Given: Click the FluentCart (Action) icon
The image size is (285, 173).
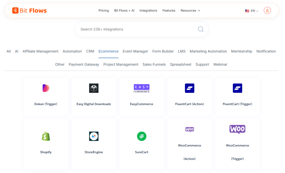Looking at the screenshot, I should coord(190,88).
